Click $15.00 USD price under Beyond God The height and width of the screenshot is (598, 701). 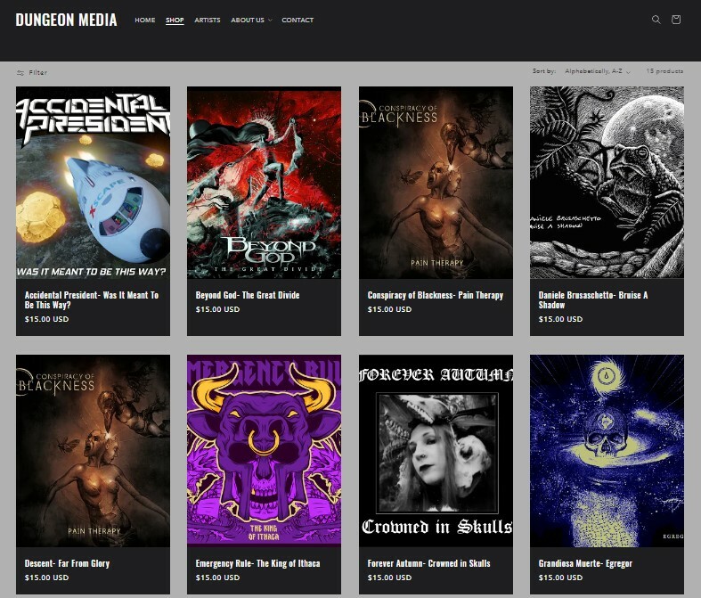[217, 309]
